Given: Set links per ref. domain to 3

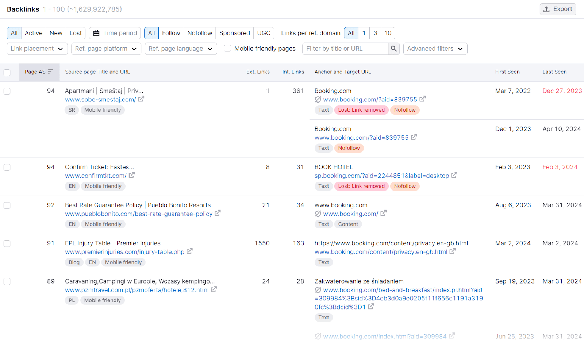Looking at the screenshot, I should [376, 33].
